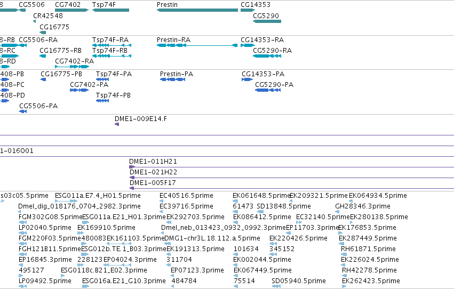This screenshot has width=454, height=289.
Task: Select the CG14353-PA protein label
Action: click(263, 74)
